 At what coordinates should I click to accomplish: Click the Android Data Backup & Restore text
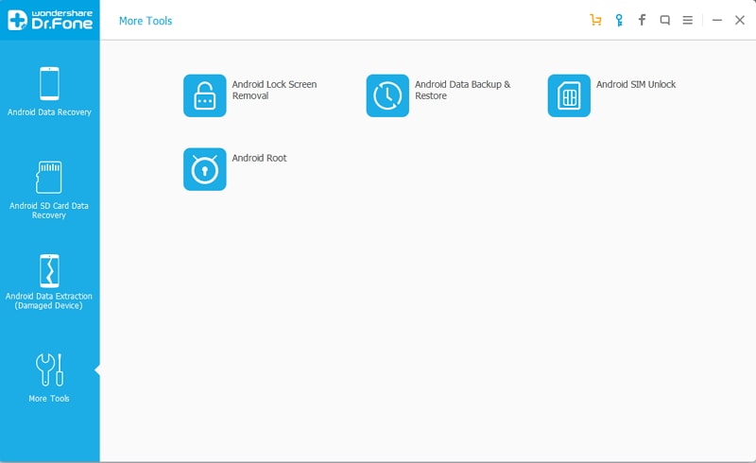tap(462, 90)
